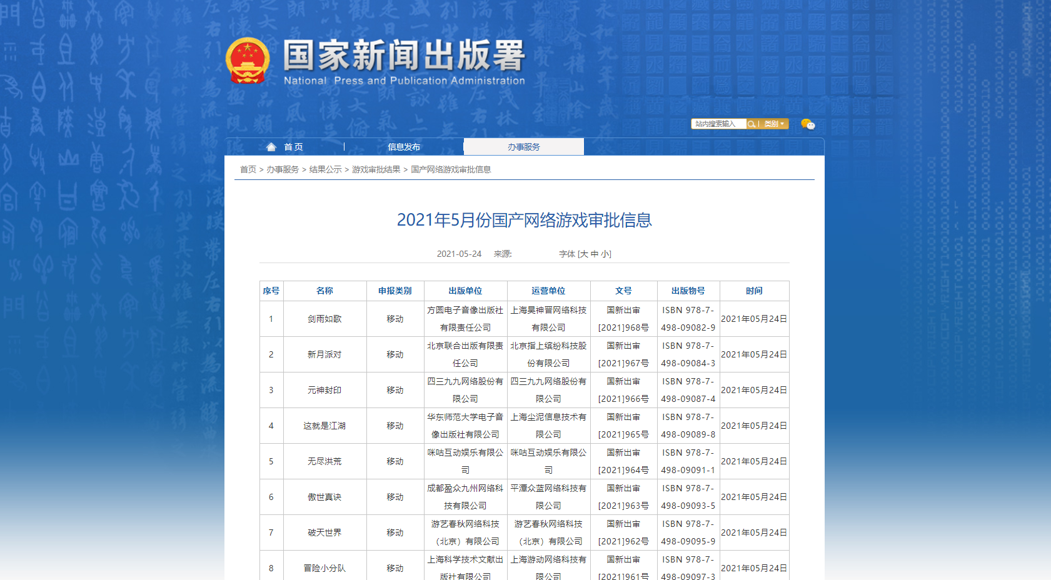
Task: Navigate to 游戏审批结果 breadcrumb link
Action: 376,169
